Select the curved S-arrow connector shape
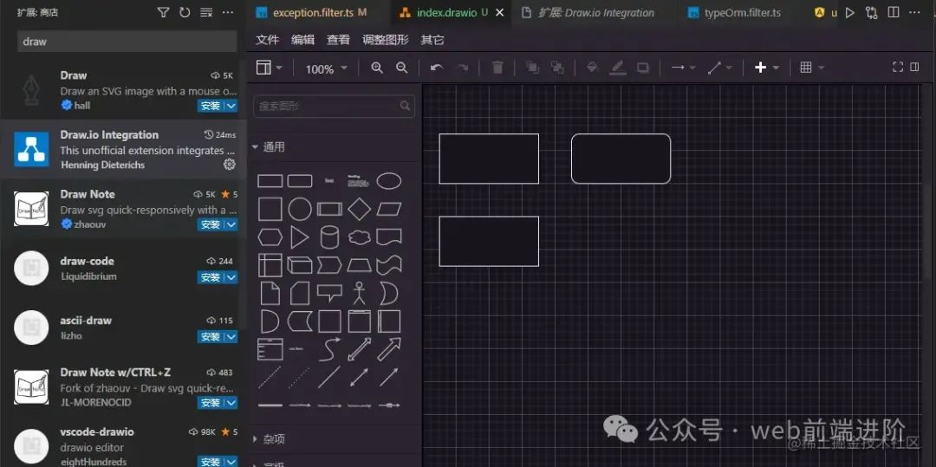The image size is (936, 467). click(329, 349)
